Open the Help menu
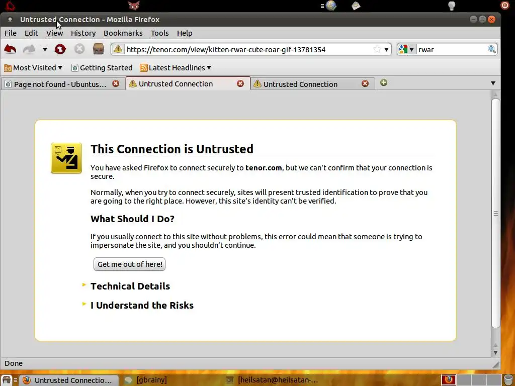The width and height of the screenshot is (515, 386). click(185, 33)
